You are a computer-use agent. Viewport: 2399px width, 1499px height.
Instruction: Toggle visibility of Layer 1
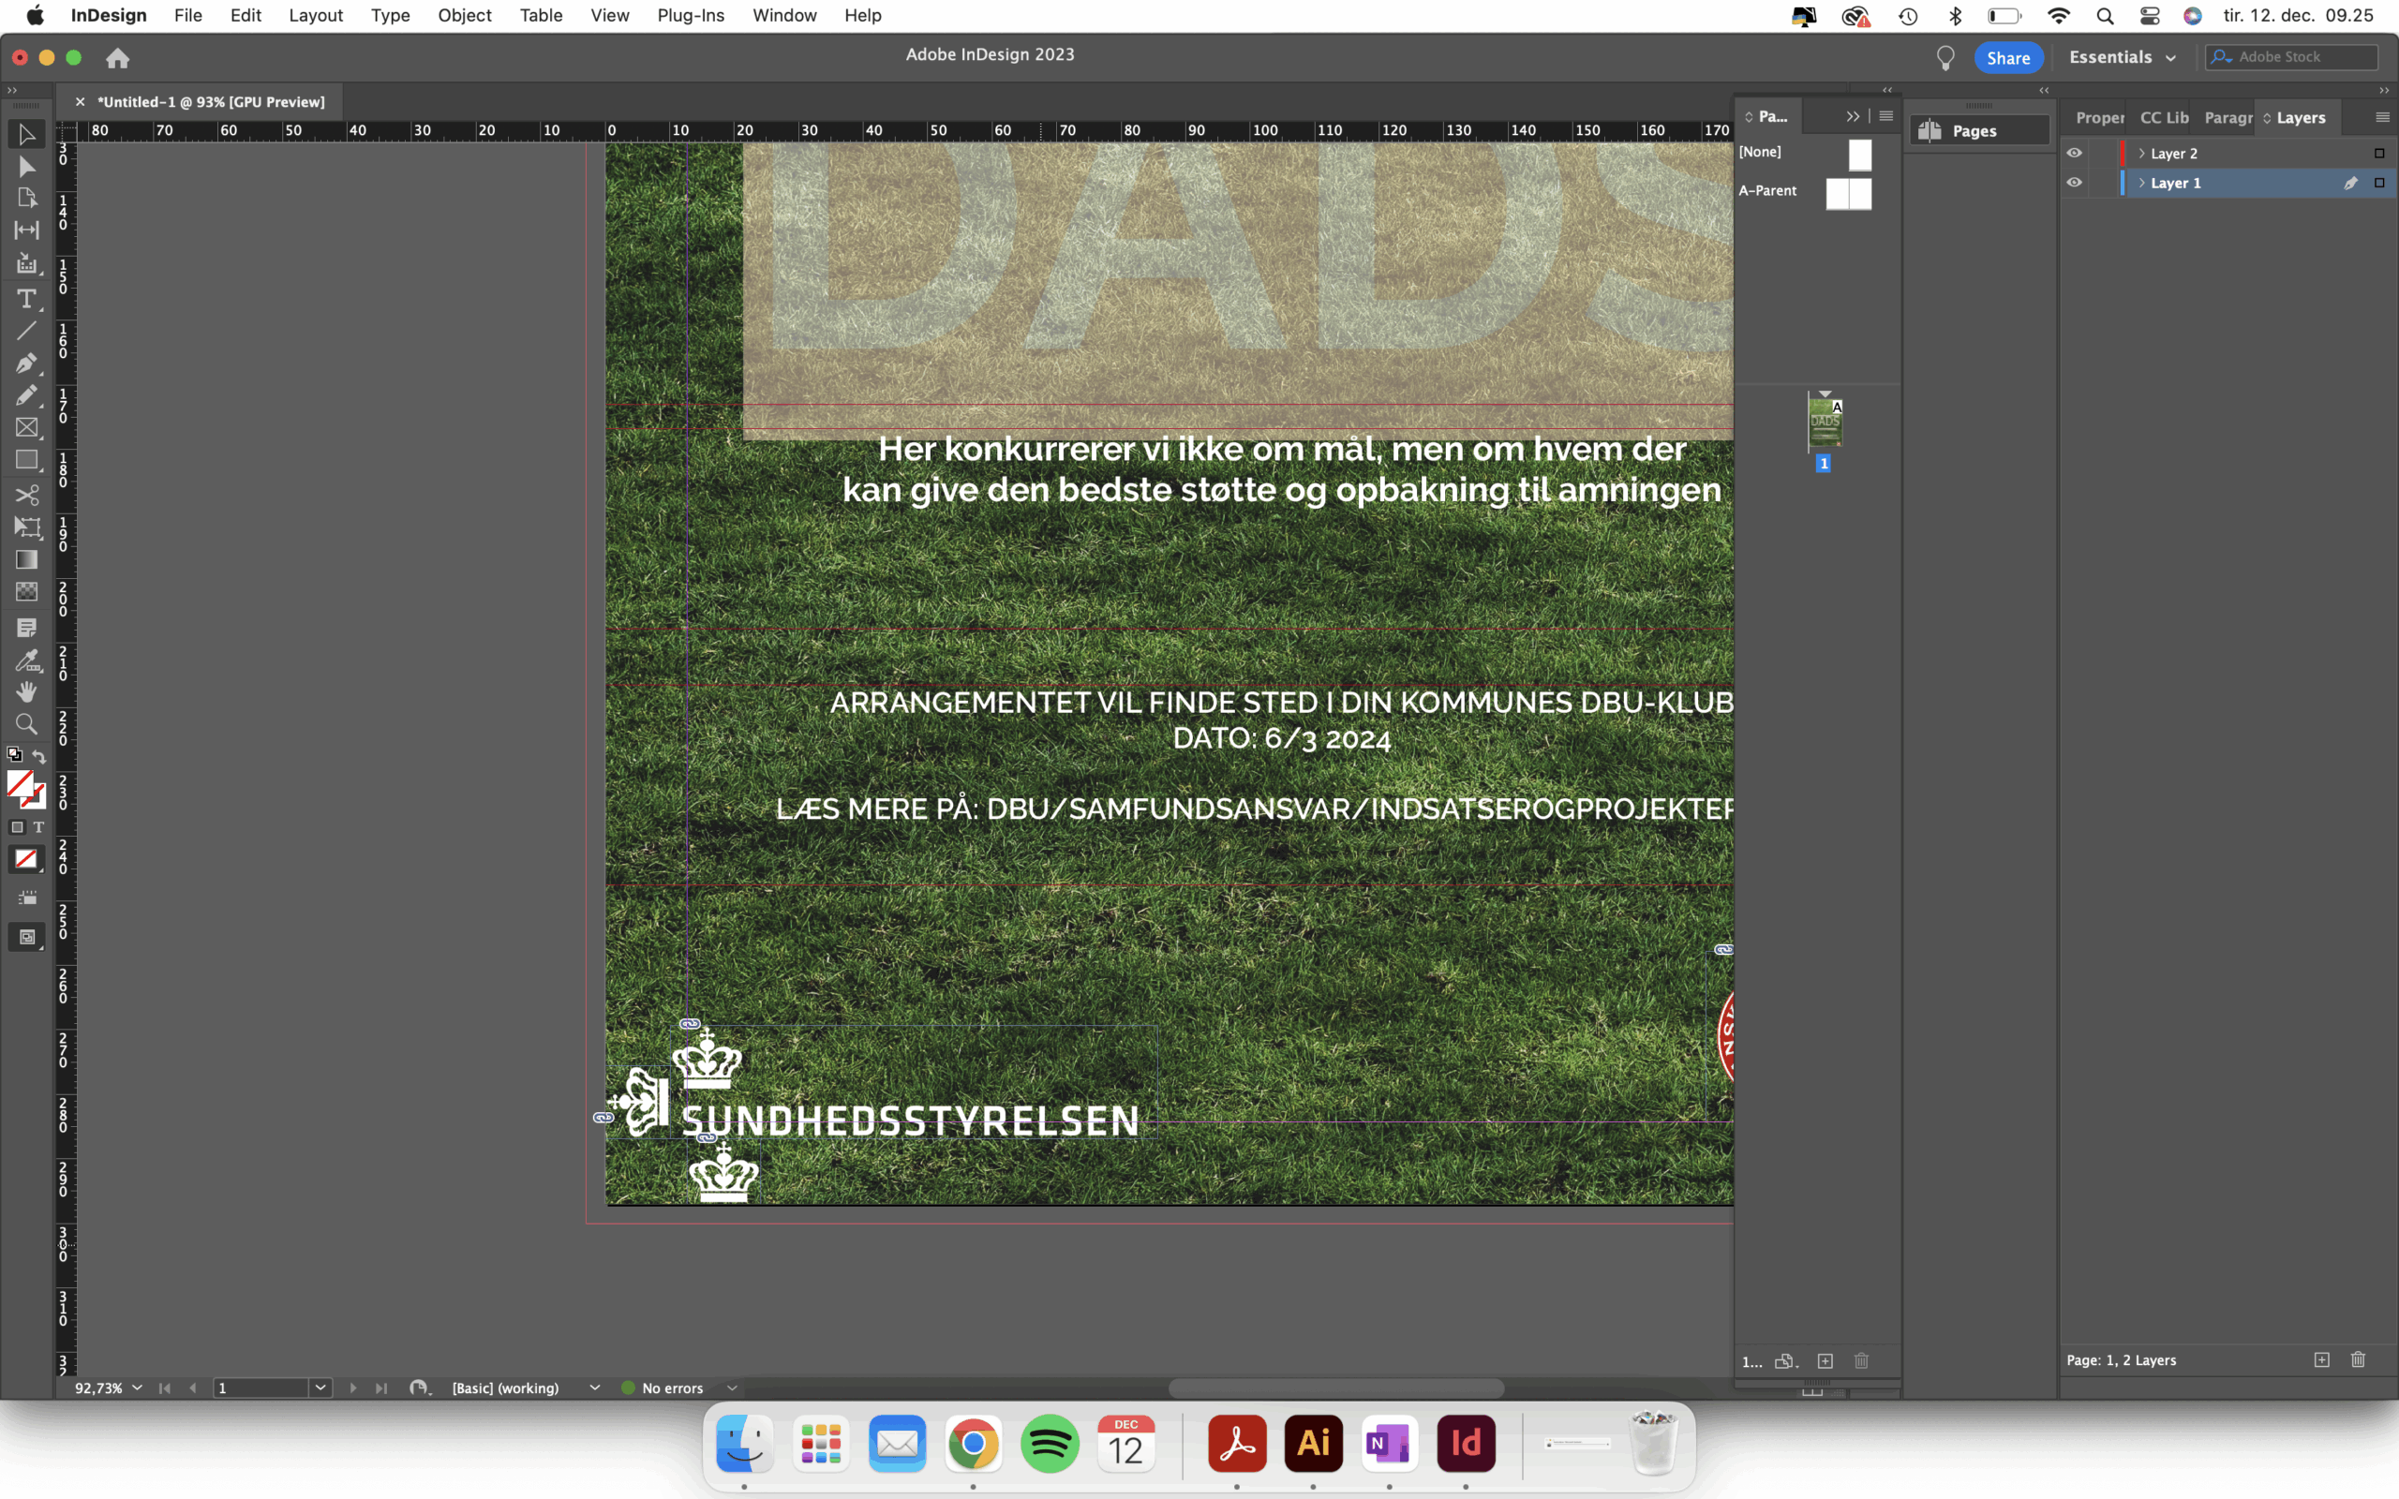2074,184
